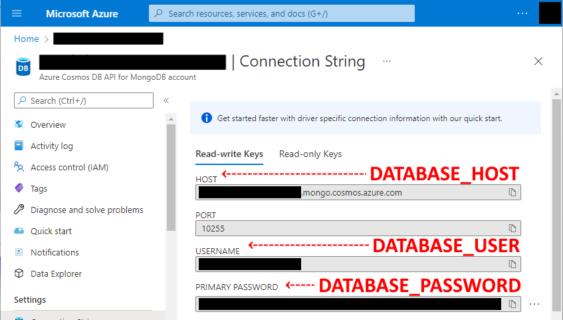The height and width of the screenshot is (320, 563).
Task: Switch to Read-only Keys tab
Action: coord(310,154)
